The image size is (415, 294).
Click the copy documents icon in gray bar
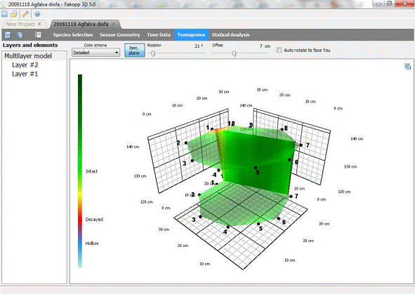coord(20,35)
